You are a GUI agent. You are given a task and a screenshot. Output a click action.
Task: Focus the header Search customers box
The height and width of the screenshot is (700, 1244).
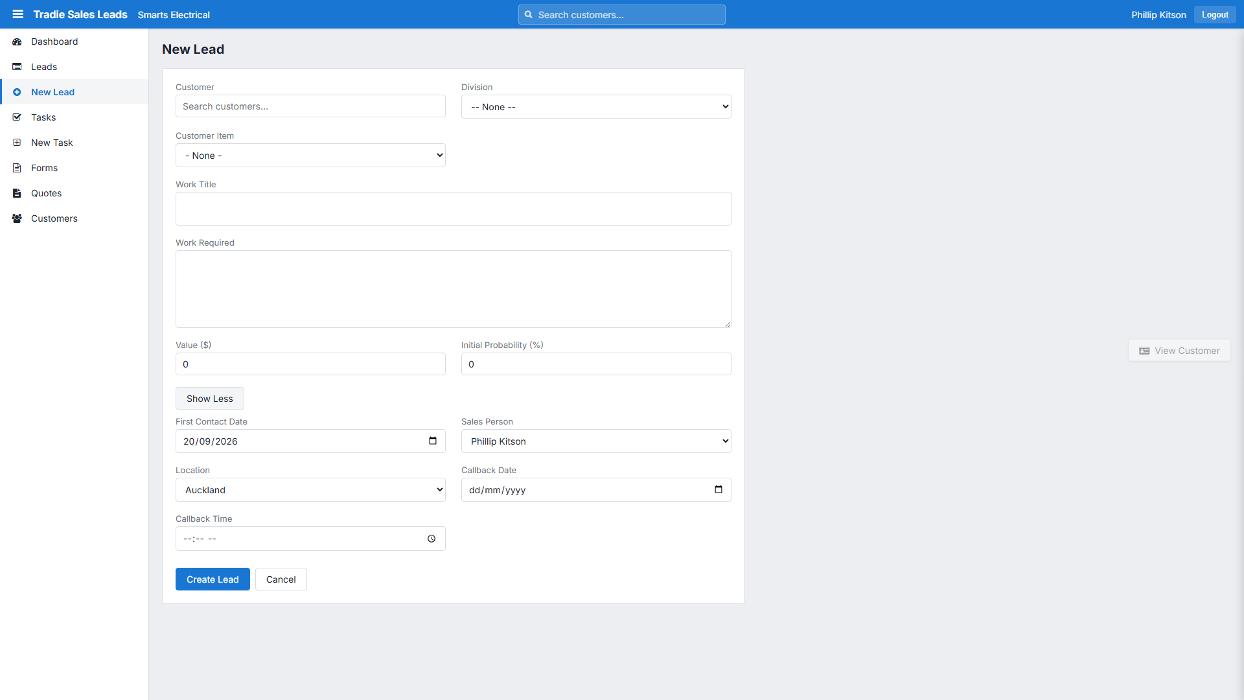click(x=622, y=14)
